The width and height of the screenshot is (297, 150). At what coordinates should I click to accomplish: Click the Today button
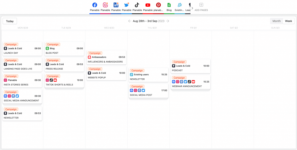(10, 21)
